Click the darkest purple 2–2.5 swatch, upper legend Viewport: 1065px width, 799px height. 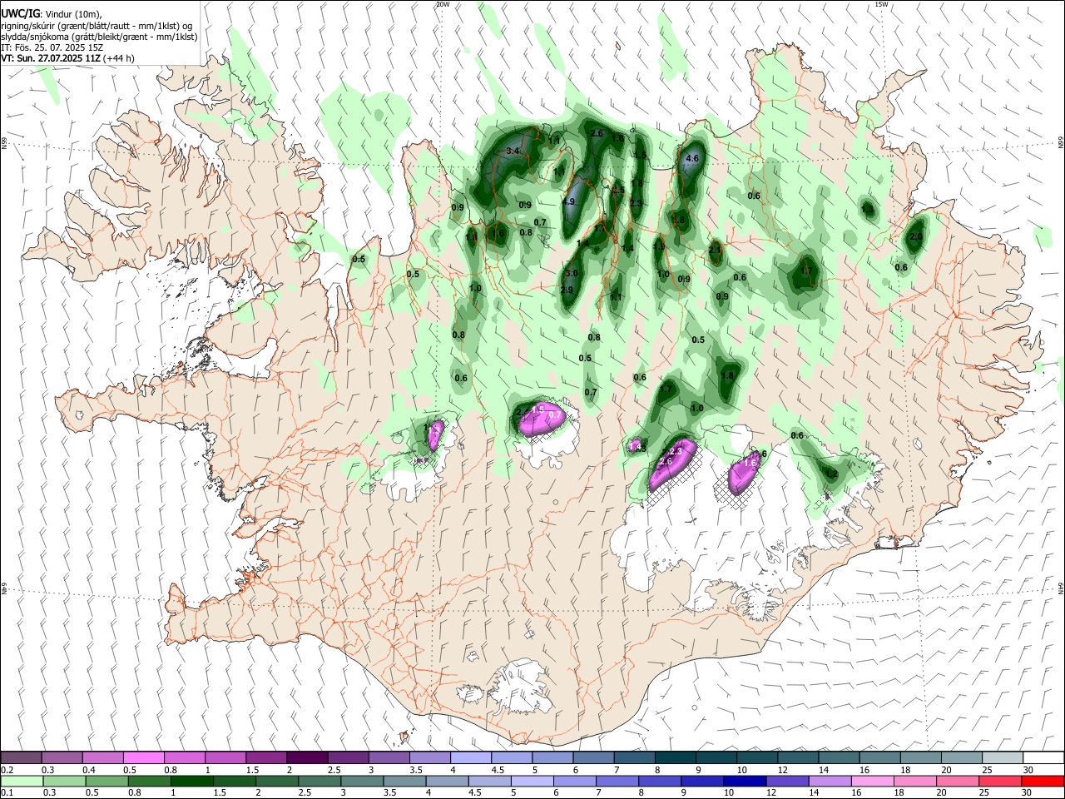pos(306,757)
